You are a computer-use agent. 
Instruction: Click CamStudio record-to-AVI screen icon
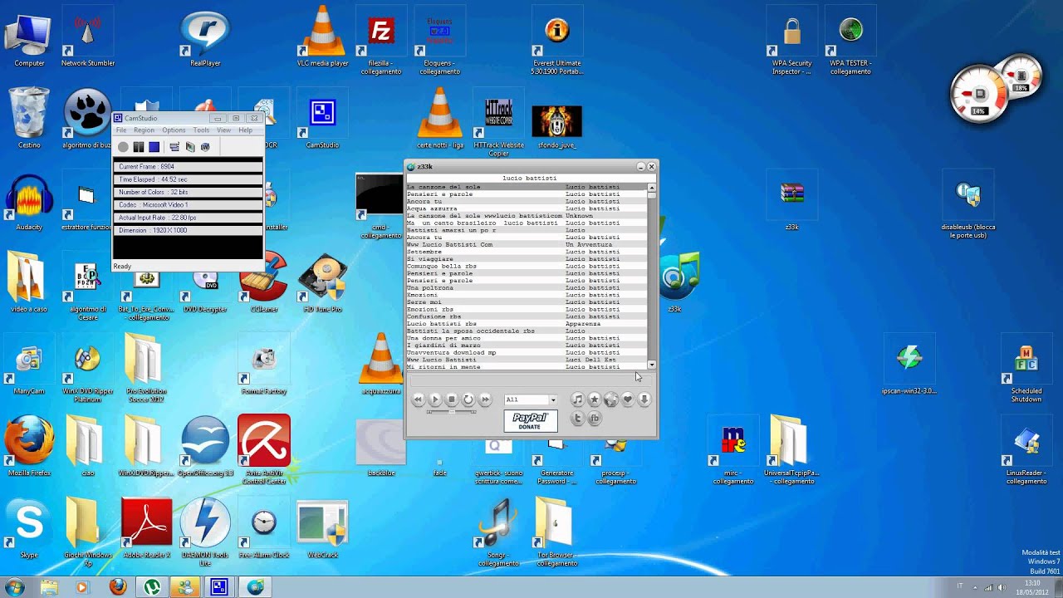(x=190, y=147)
